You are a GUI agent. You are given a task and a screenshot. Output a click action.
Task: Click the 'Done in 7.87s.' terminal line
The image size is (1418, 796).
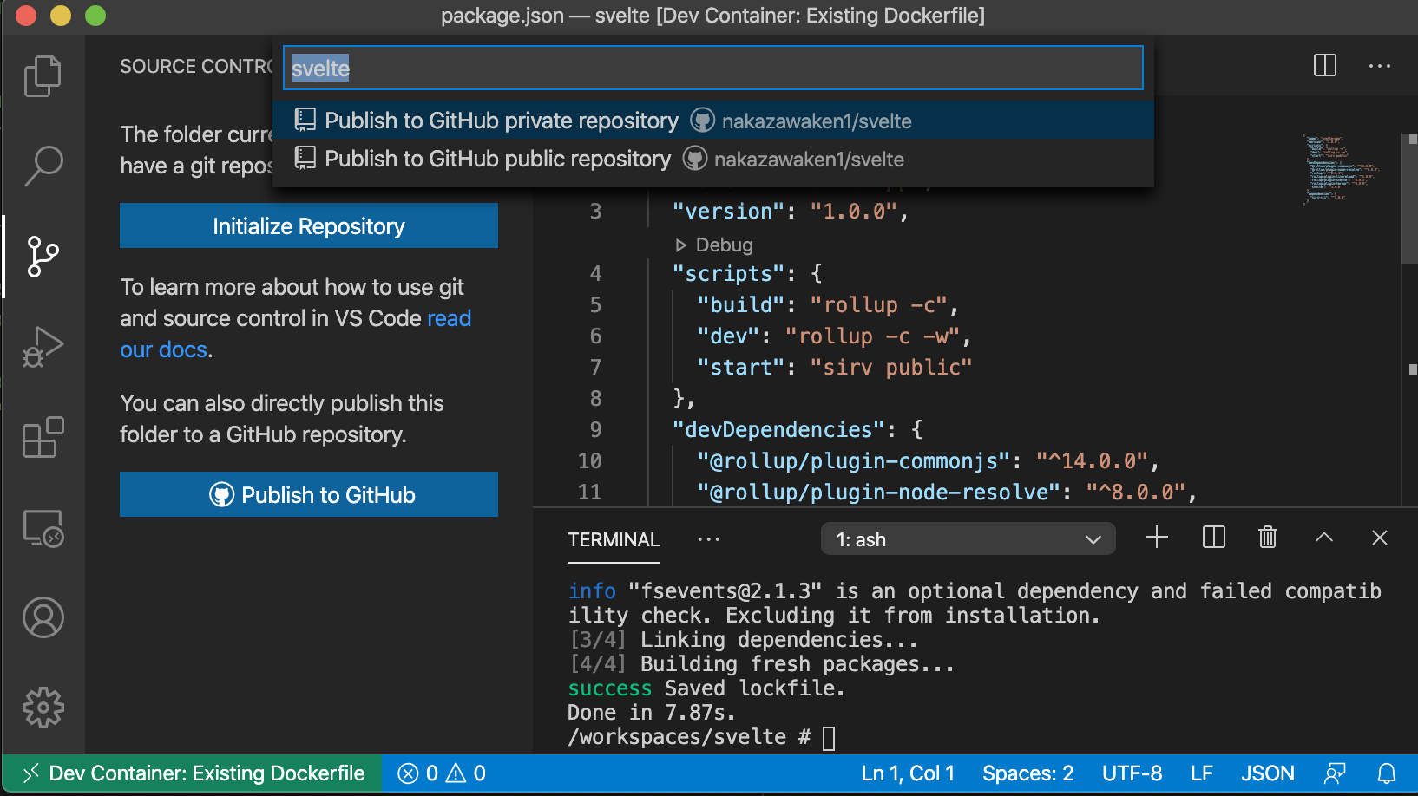coord(652,713)
